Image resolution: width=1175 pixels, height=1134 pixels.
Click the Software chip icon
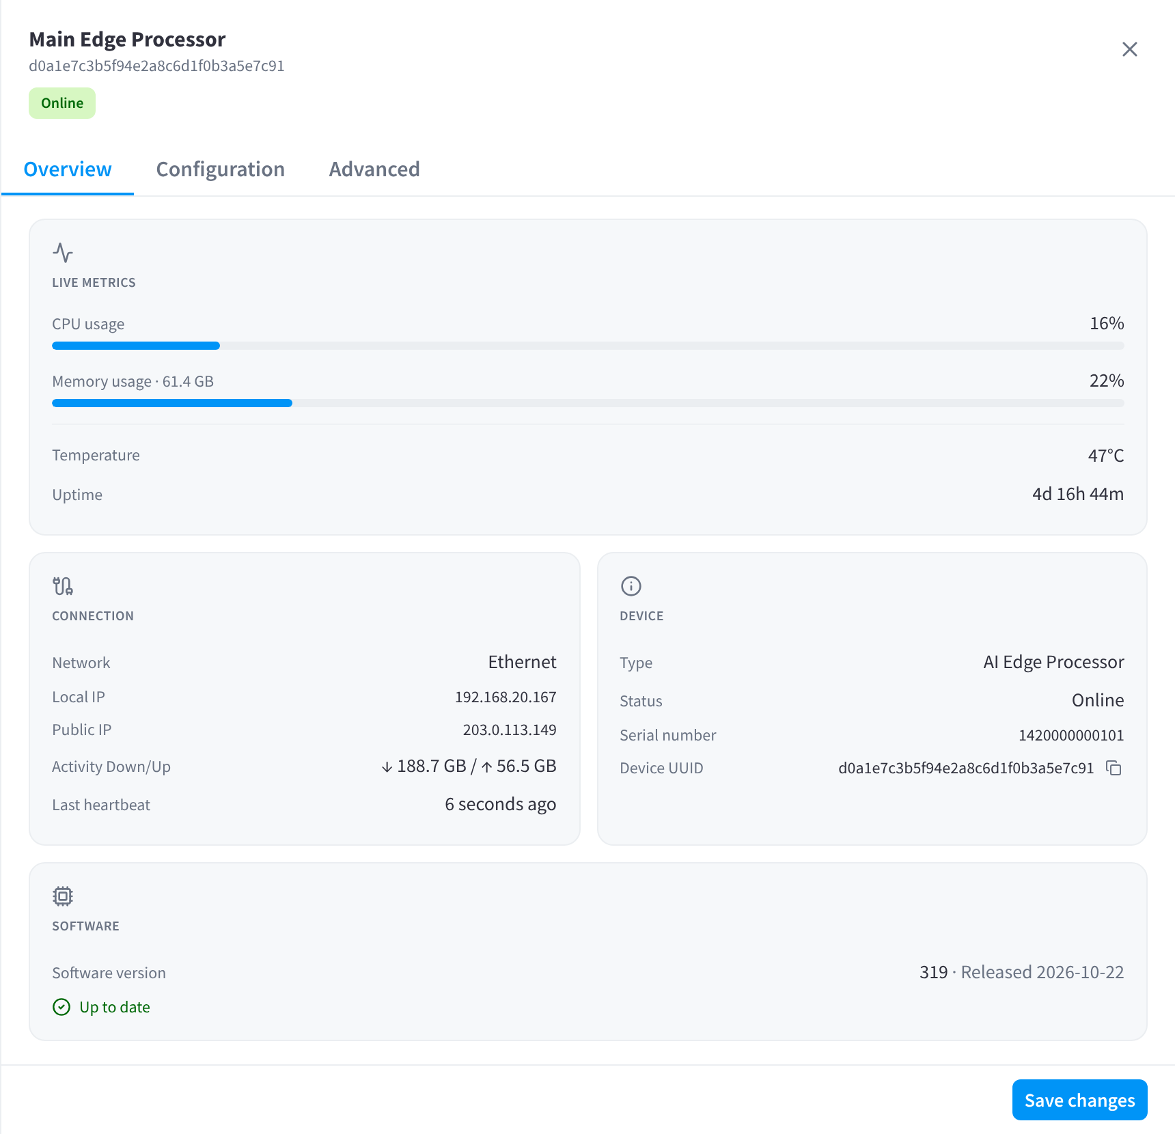tap(63, 896)
